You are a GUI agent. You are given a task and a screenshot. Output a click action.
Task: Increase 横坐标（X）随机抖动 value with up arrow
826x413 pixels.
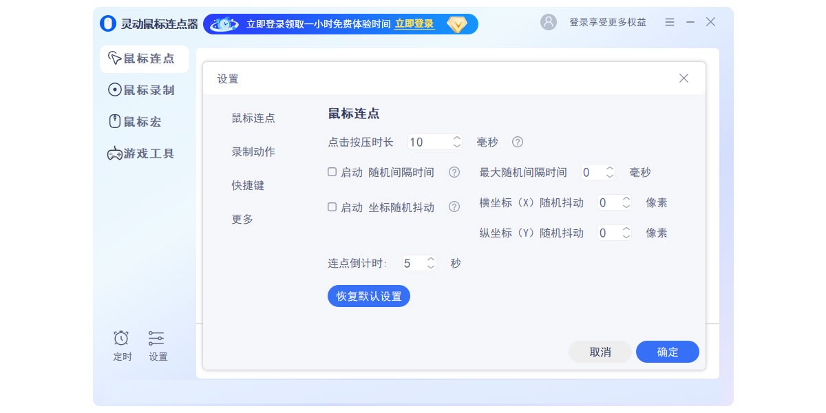coord(626,199)
